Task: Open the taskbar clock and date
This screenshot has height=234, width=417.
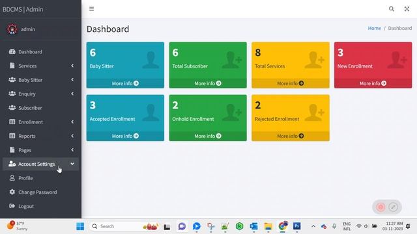Action: [392, 226]
